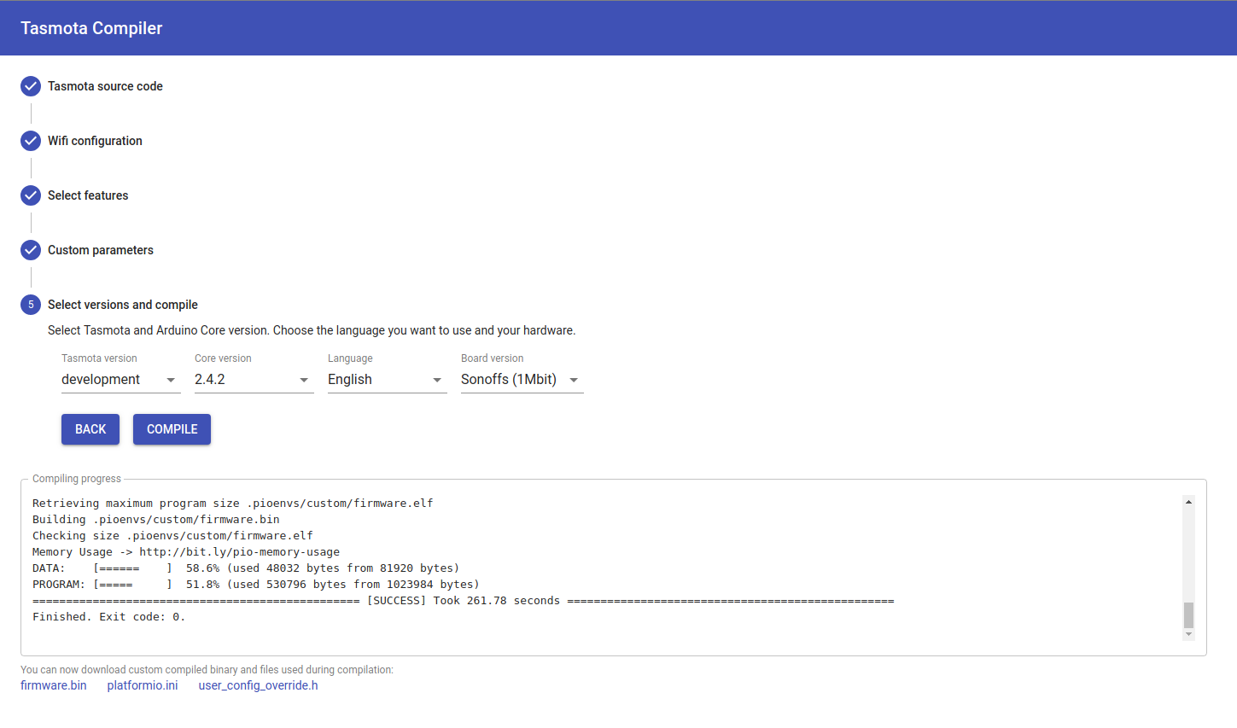The width and height of the screenshot is (1237, 728).
Task: Open the Select features step
Action: click(x=88, y=195)
